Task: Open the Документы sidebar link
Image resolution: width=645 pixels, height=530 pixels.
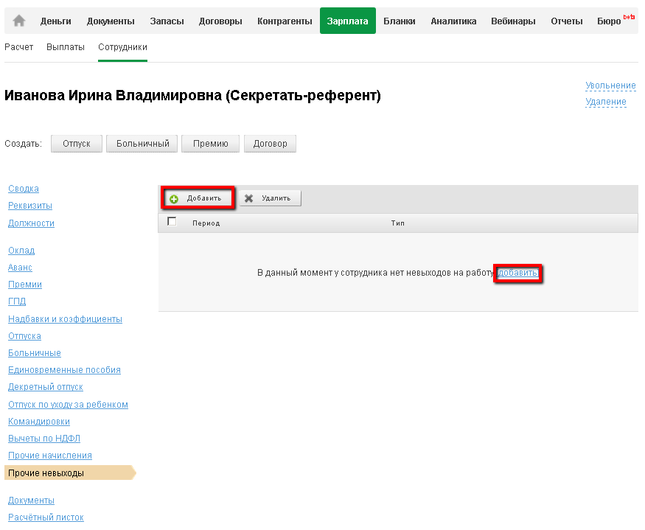Action: point(31,501)
